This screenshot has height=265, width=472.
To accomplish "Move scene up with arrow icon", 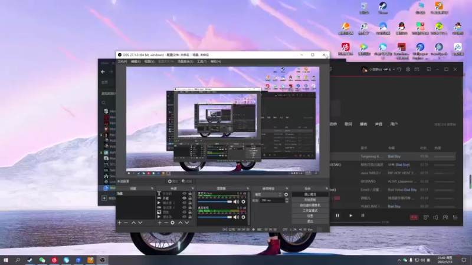I will (133, 223).
